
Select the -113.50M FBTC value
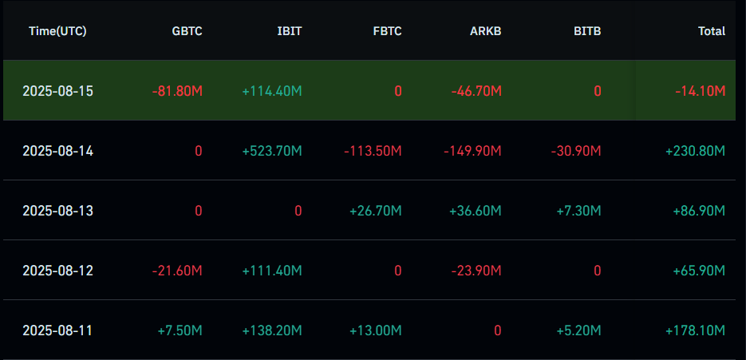pos(373,151)
